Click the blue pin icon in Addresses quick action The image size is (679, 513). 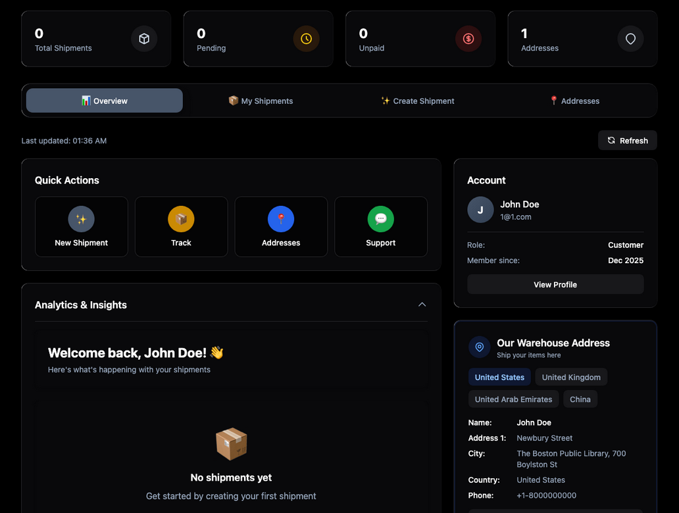pos(281,219)
